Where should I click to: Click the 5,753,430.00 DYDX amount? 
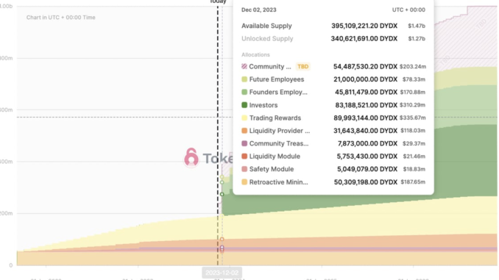(367, 157)
